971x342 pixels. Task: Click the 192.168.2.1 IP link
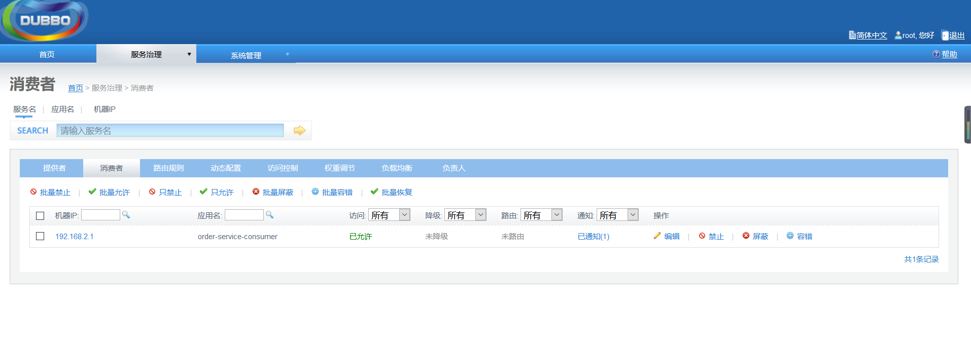75,237
